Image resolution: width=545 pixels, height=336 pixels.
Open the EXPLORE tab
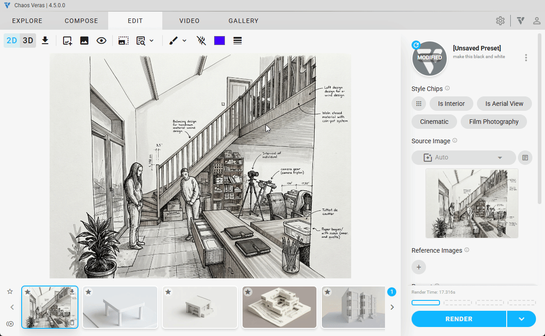27,21
